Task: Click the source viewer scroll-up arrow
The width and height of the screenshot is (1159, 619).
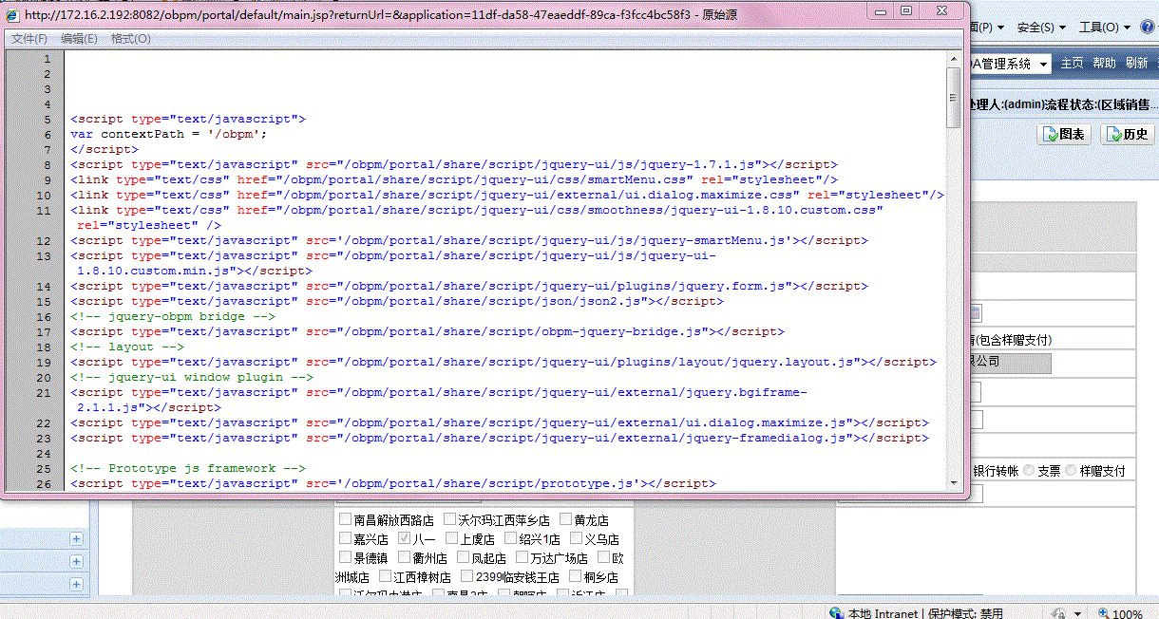Action: [x=953, y=59]
